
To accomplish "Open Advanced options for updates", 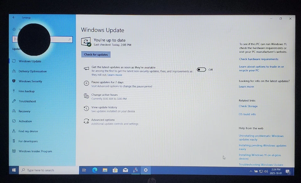I will point(103,120).
